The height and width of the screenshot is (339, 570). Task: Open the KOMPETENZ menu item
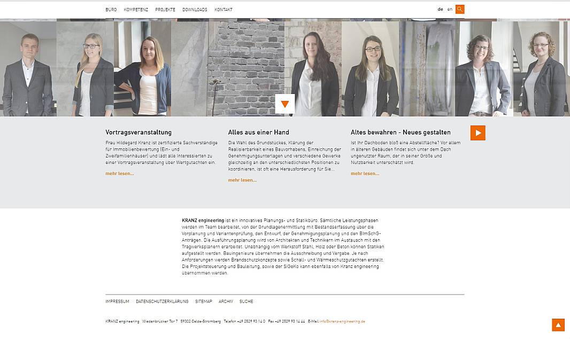click(x=136, y=10)
